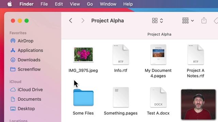
Task: Click the Project Alpha tab label
Action: (x=159, y=34)
